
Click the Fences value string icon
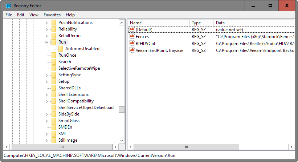pyautogui.click(x=132, y=36)
